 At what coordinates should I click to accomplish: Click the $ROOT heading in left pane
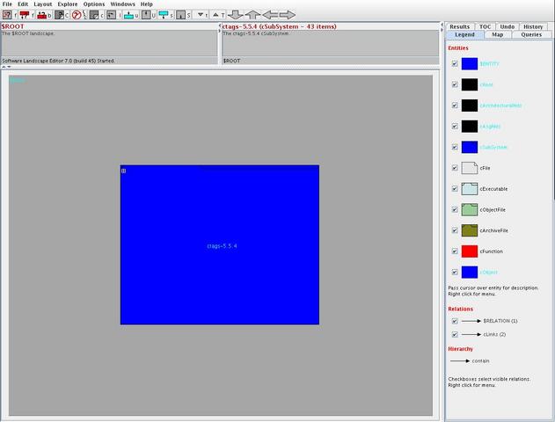12,26
